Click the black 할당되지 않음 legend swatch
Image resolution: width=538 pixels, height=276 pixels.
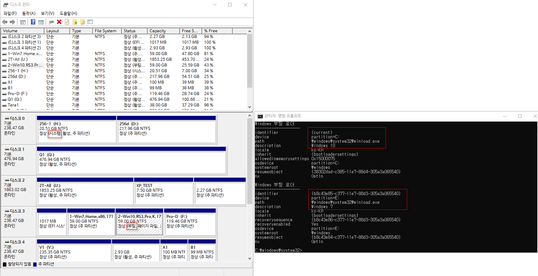tap(5, 264)
